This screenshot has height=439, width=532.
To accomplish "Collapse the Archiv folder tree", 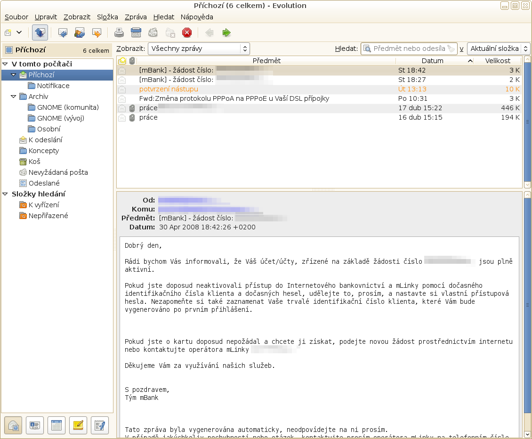I will point(13,97).
